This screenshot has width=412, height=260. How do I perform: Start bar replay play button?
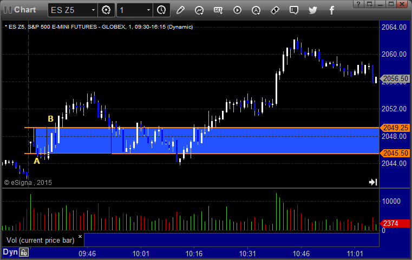237,10
